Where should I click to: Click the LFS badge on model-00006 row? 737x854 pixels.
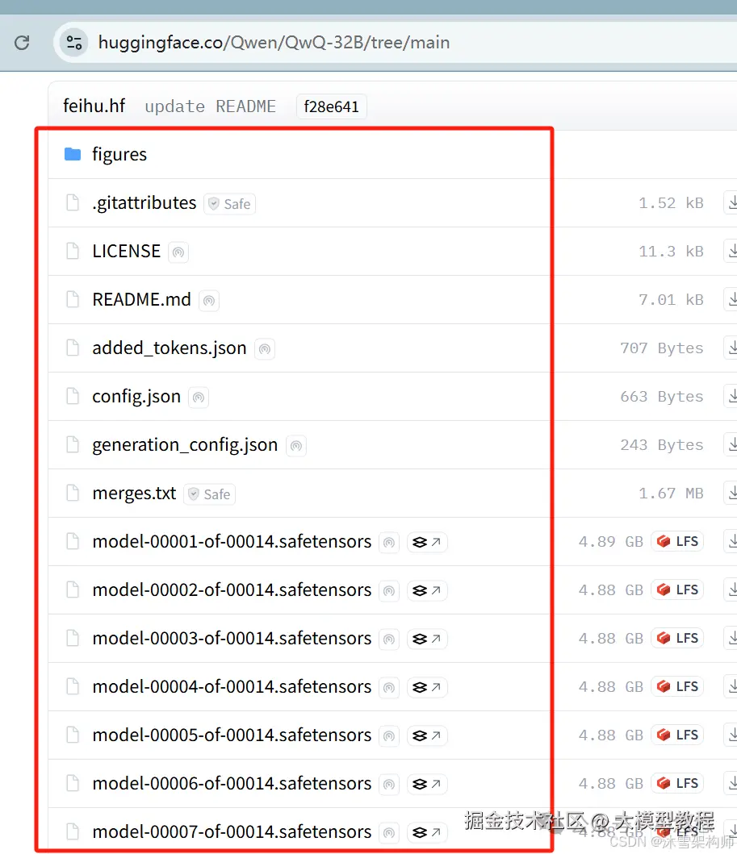(x=677, y=783)
